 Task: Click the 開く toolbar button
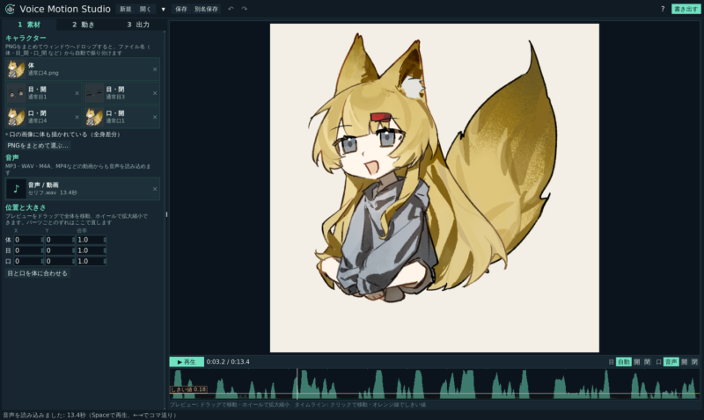pyautogui.click(x=145, y=9)
